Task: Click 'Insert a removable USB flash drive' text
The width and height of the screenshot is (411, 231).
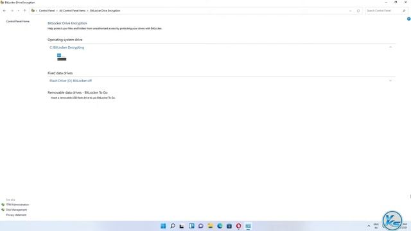Action: [83, 98]
